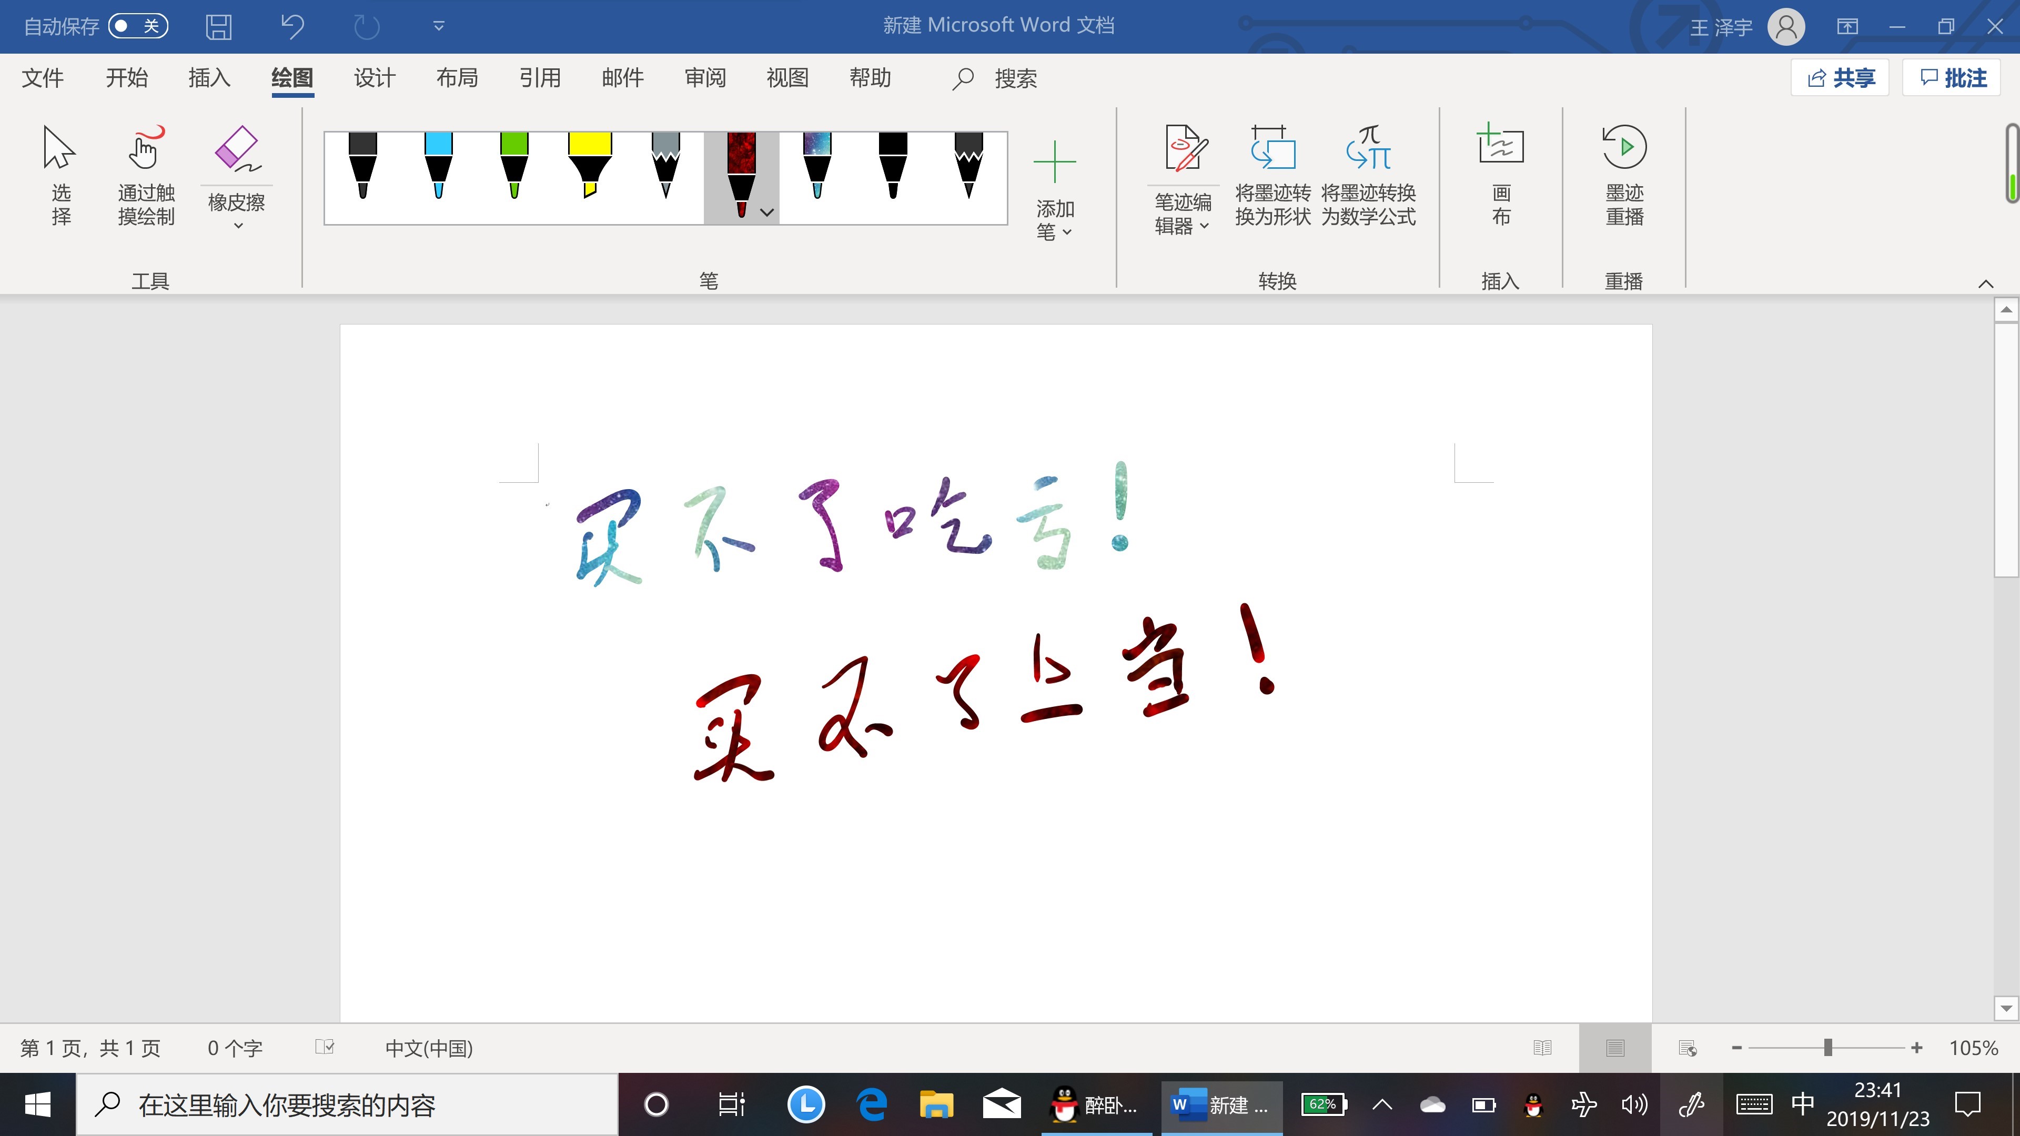Click the vertical scrollbar up arrow
The height and width of the screenshot is (1136, 2020).
[x=2006, y=310]
